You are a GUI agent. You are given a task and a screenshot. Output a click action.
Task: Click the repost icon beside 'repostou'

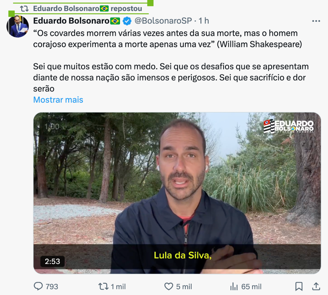click(24, 8)
